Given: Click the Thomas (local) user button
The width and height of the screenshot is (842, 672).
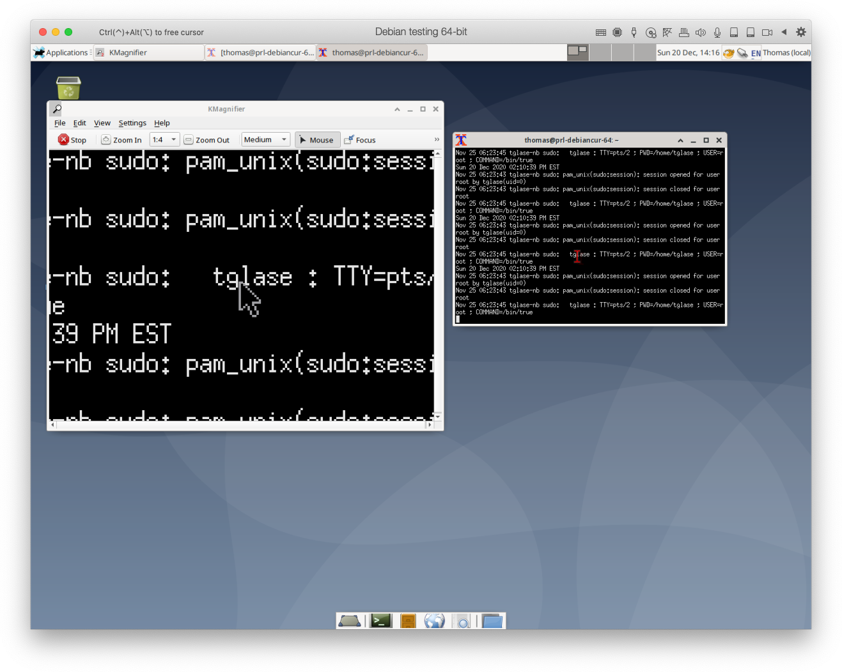Looking at the screenshot, I should [786, 52].
